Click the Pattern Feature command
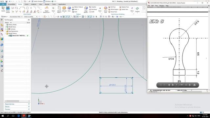210x118 pixels. point(77,7)
